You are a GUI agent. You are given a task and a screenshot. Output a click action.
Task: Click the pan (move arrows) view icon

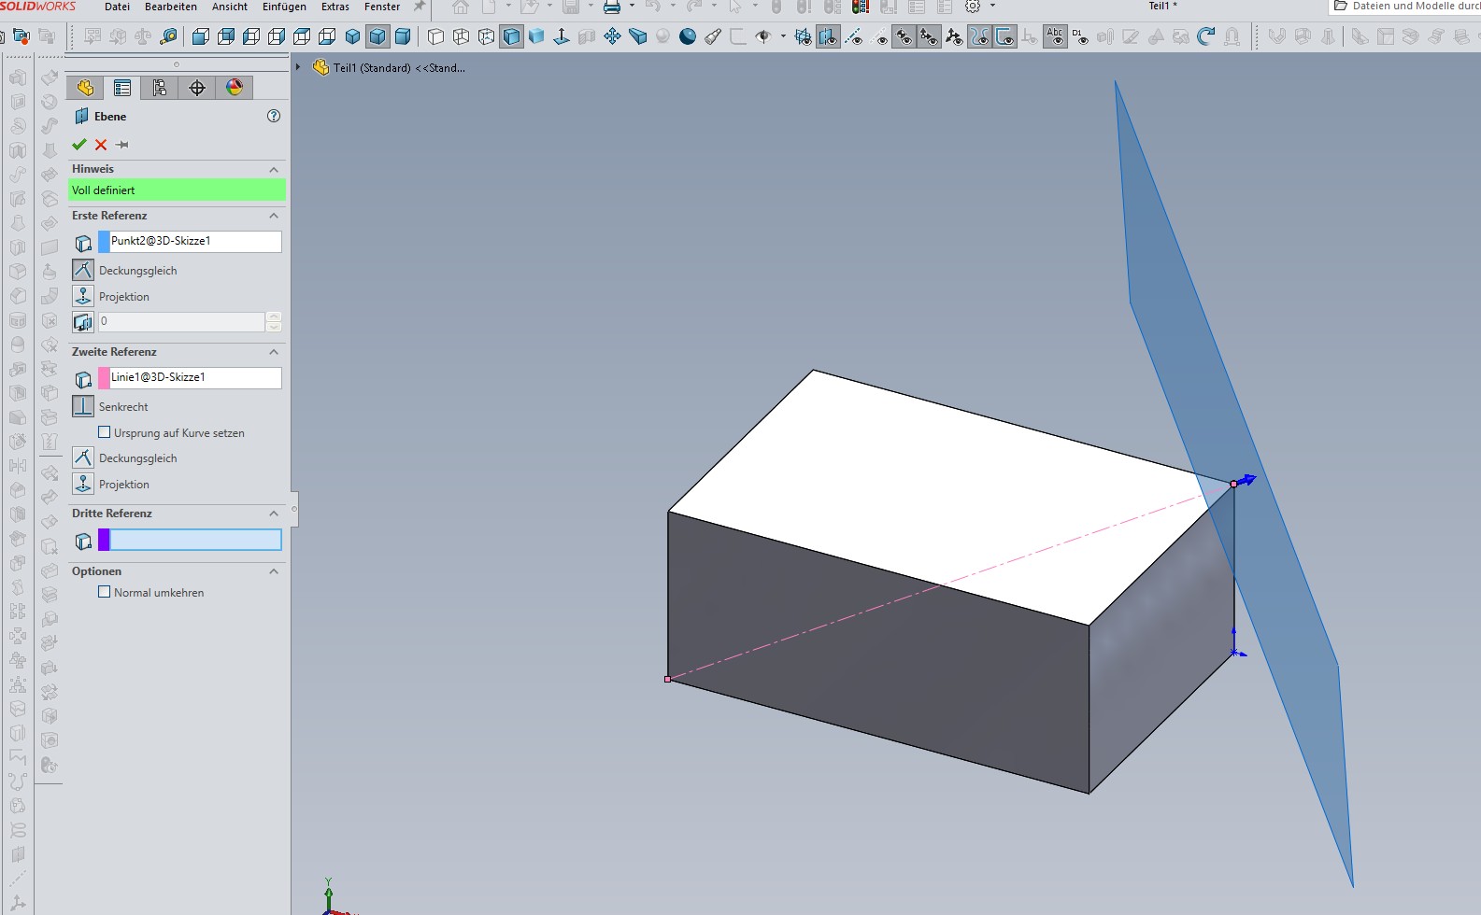click(x=612, y=37)
